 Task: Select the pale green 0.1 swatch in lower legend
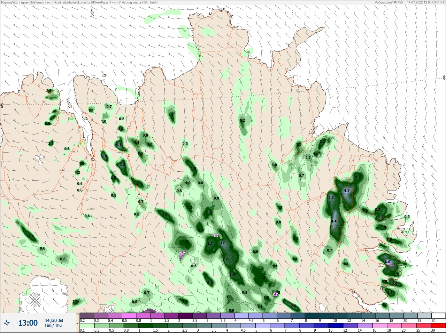click(87, 326)
